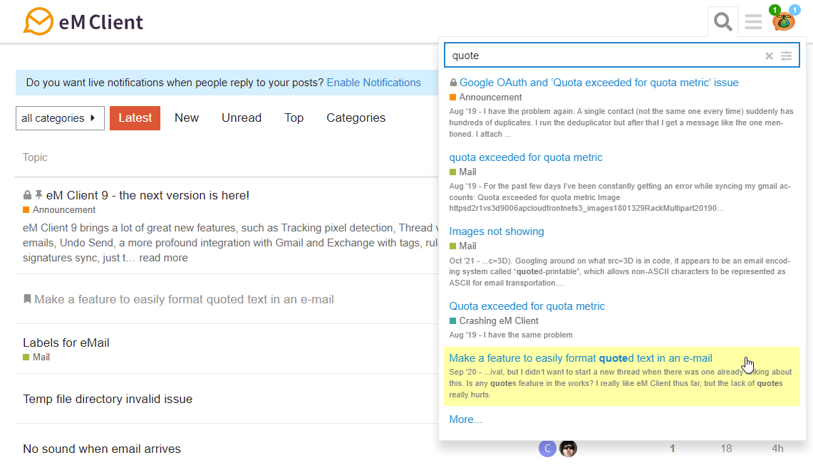This screenshot has height=470, width=813.
Task: Click reply count 1 on No sound topic
Action: pyautogui.click(x=672, y=449)
